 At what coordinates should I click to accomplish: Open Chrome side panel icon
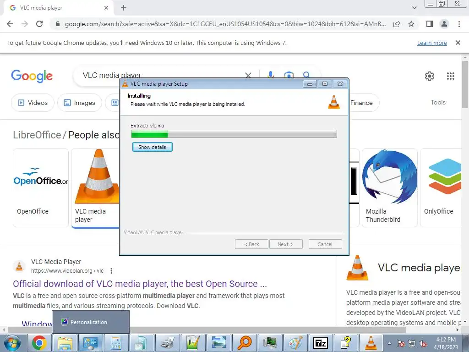430,24
